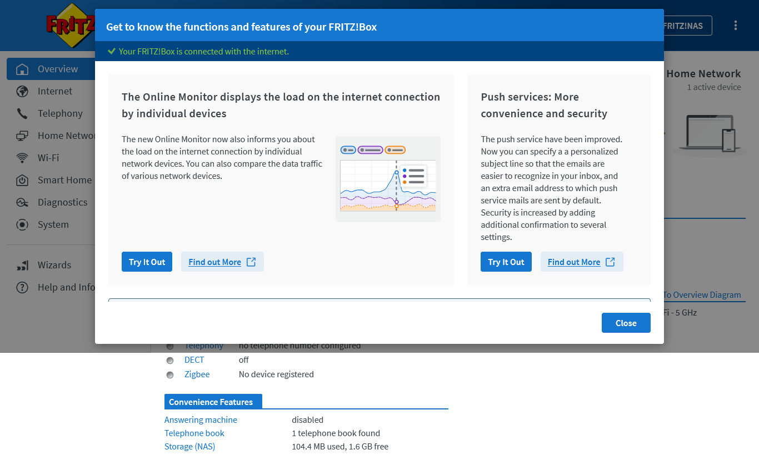Click the DECT 'off' status text

[244, 360]
